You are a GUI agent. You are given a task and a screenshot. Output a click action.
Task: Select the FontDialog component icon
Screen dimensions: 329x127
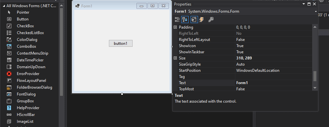point(9,94)
